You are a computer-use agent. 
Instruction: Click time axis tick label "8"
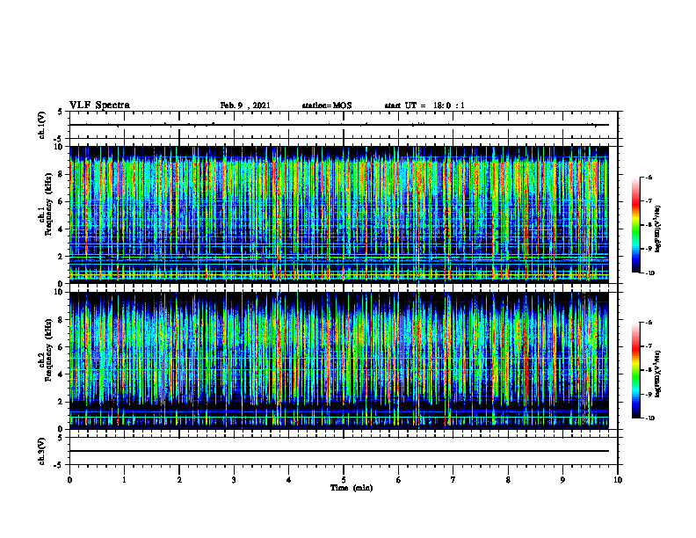coord(508,480)
